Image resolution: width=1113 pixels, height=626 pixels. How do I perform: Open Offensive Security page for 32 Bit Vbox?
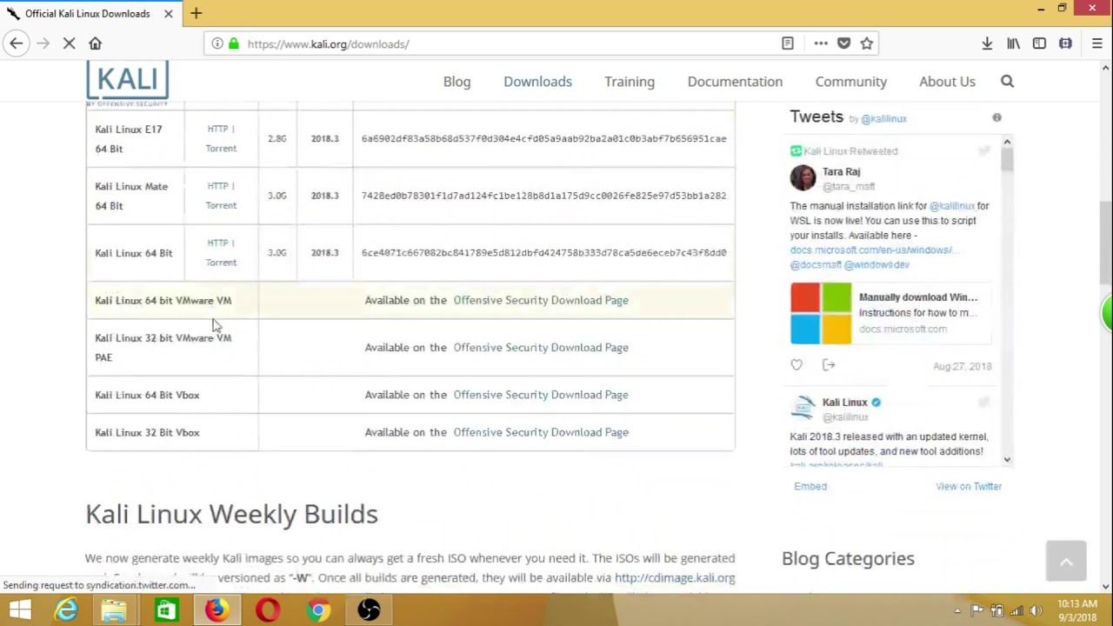540,432
